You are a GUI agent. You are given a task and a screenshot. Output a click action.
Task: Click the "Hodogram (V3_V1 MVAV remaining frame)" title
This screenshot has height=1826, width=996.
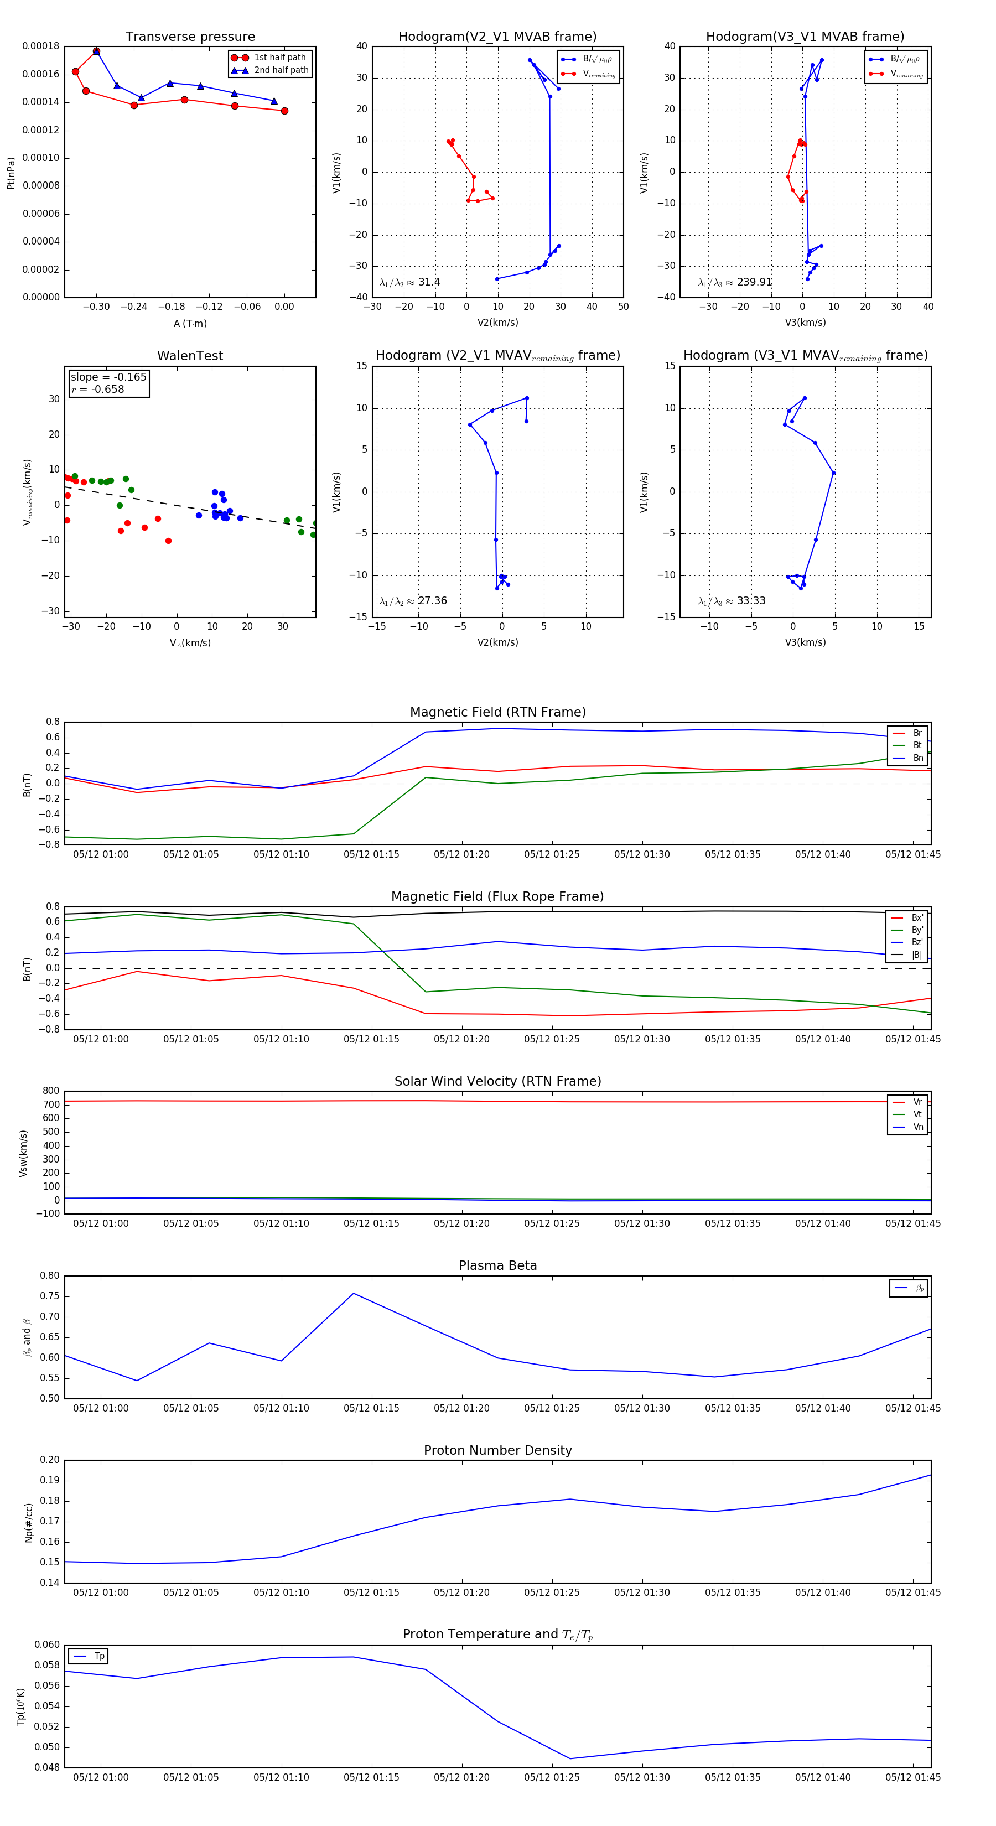click(805, 356)
